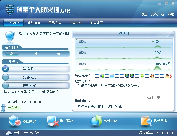
Task: Open the 设置 menu
Action: click(144, 14)
